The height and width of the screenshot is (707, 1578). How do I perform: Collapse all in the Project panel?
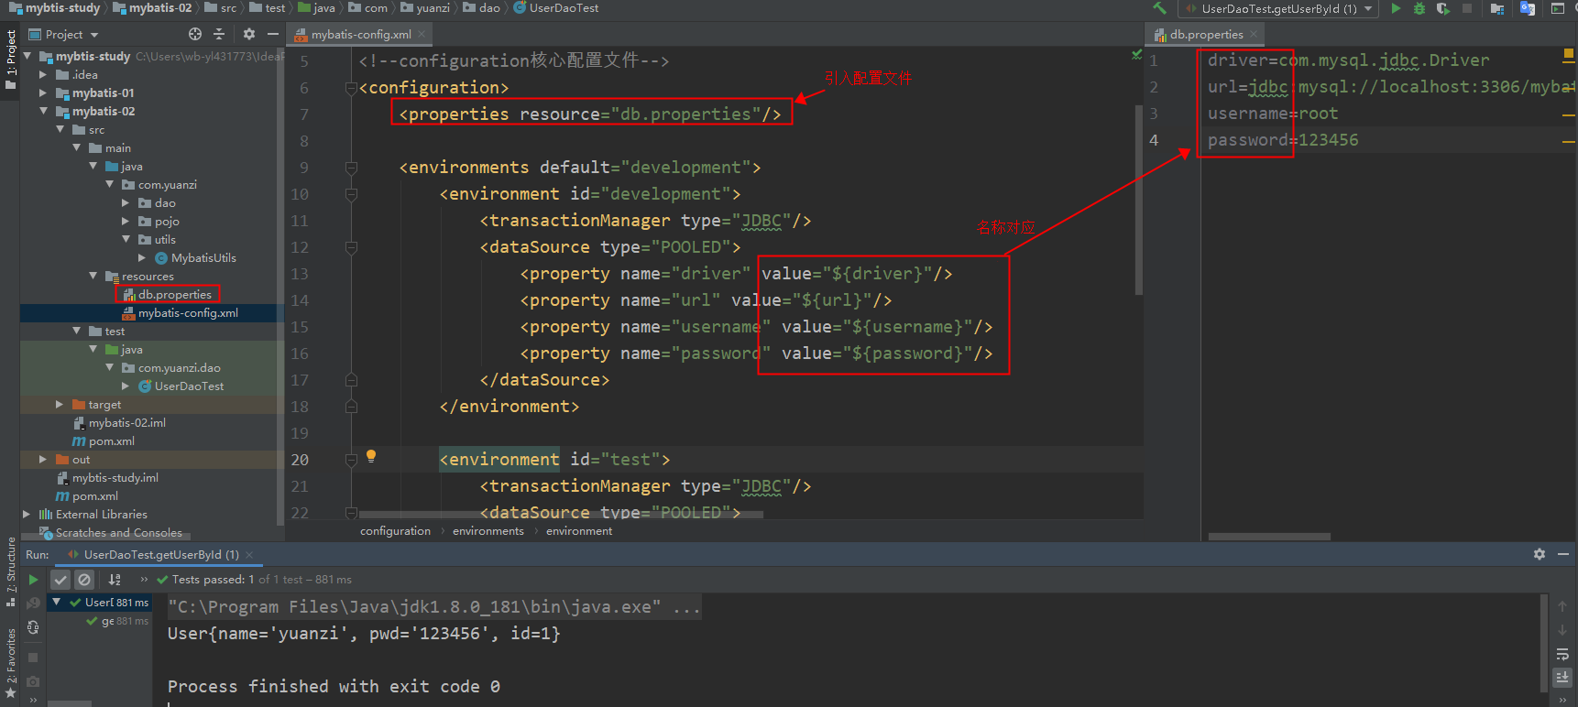point(219,34)
